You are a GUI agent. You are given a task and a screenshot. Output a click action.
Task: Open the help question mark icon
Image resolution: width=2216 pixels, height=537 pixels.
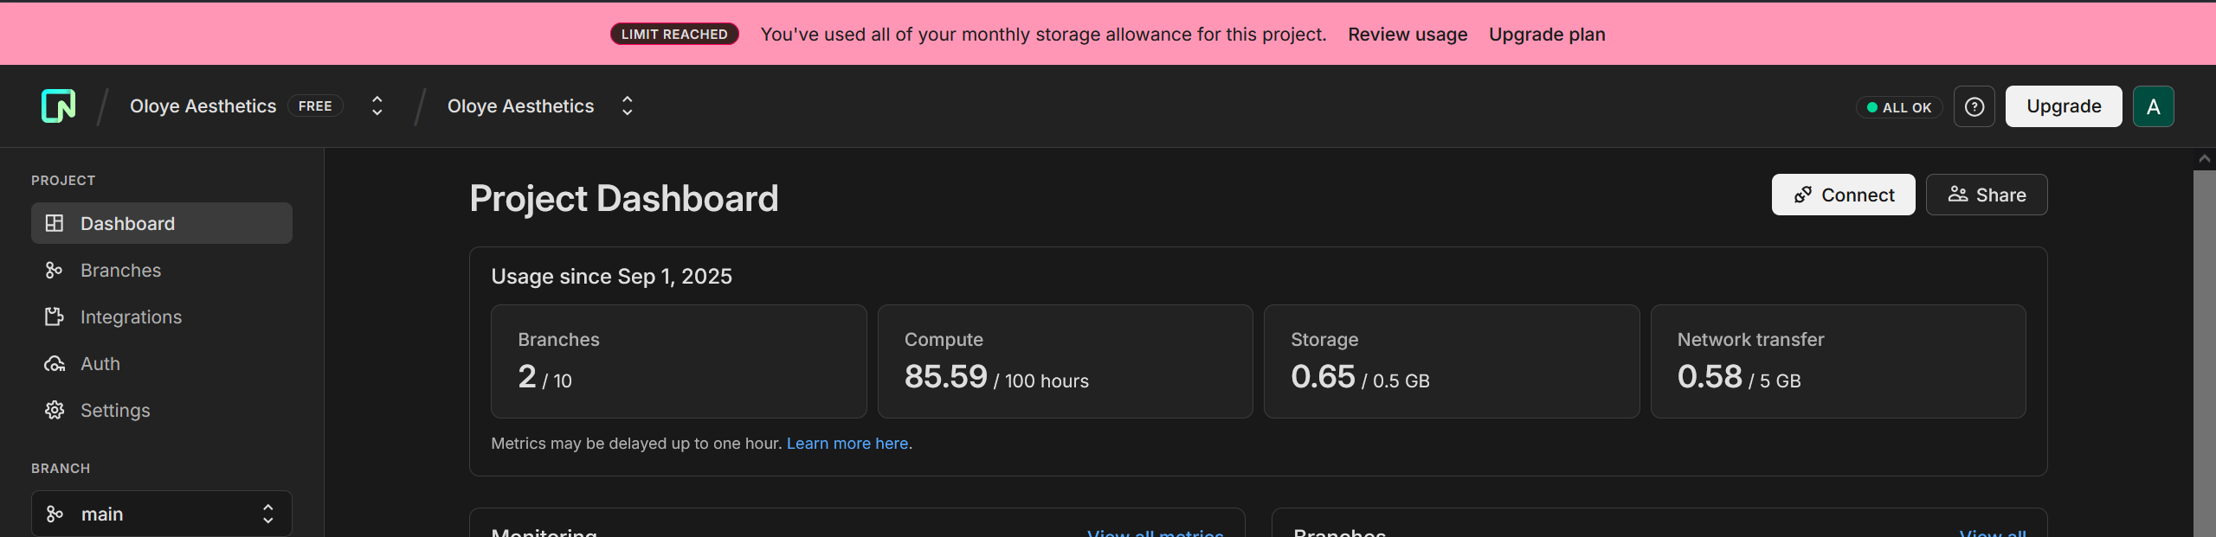point(1974,106)
